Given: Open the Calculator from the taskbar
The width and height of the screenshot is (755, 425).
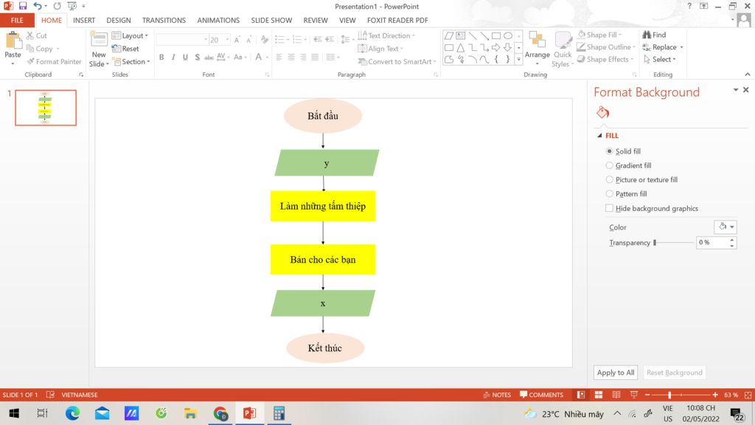Looking at the screenshot, I should [x=279, y=413].
